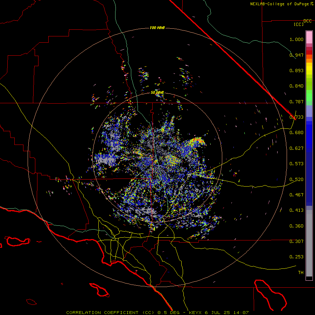Click the TH threshold label

pos(301,273)
